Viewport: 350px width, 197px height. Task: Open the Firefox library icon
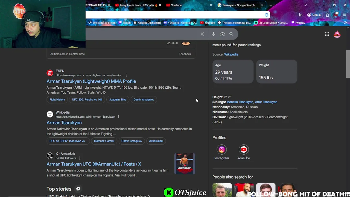pyautogui.click(x=301, y=15)
